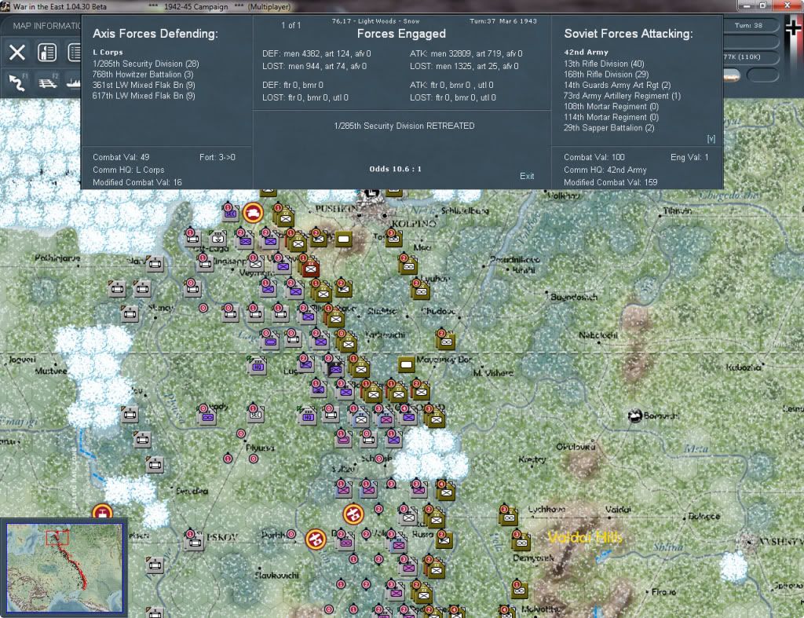The image size is (804, 618).
Task: Select the naval transport ship icon
Action: point(73,82)
